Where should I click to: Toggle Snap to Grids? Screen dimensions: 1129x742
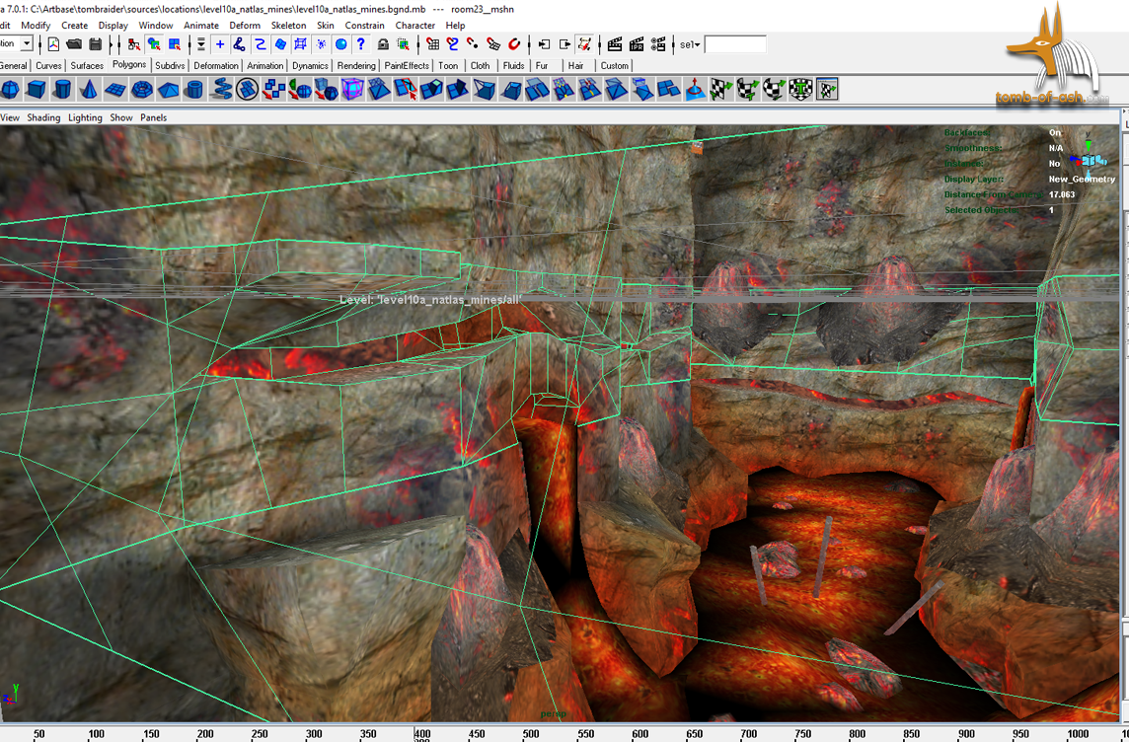(x=432, y=44)
